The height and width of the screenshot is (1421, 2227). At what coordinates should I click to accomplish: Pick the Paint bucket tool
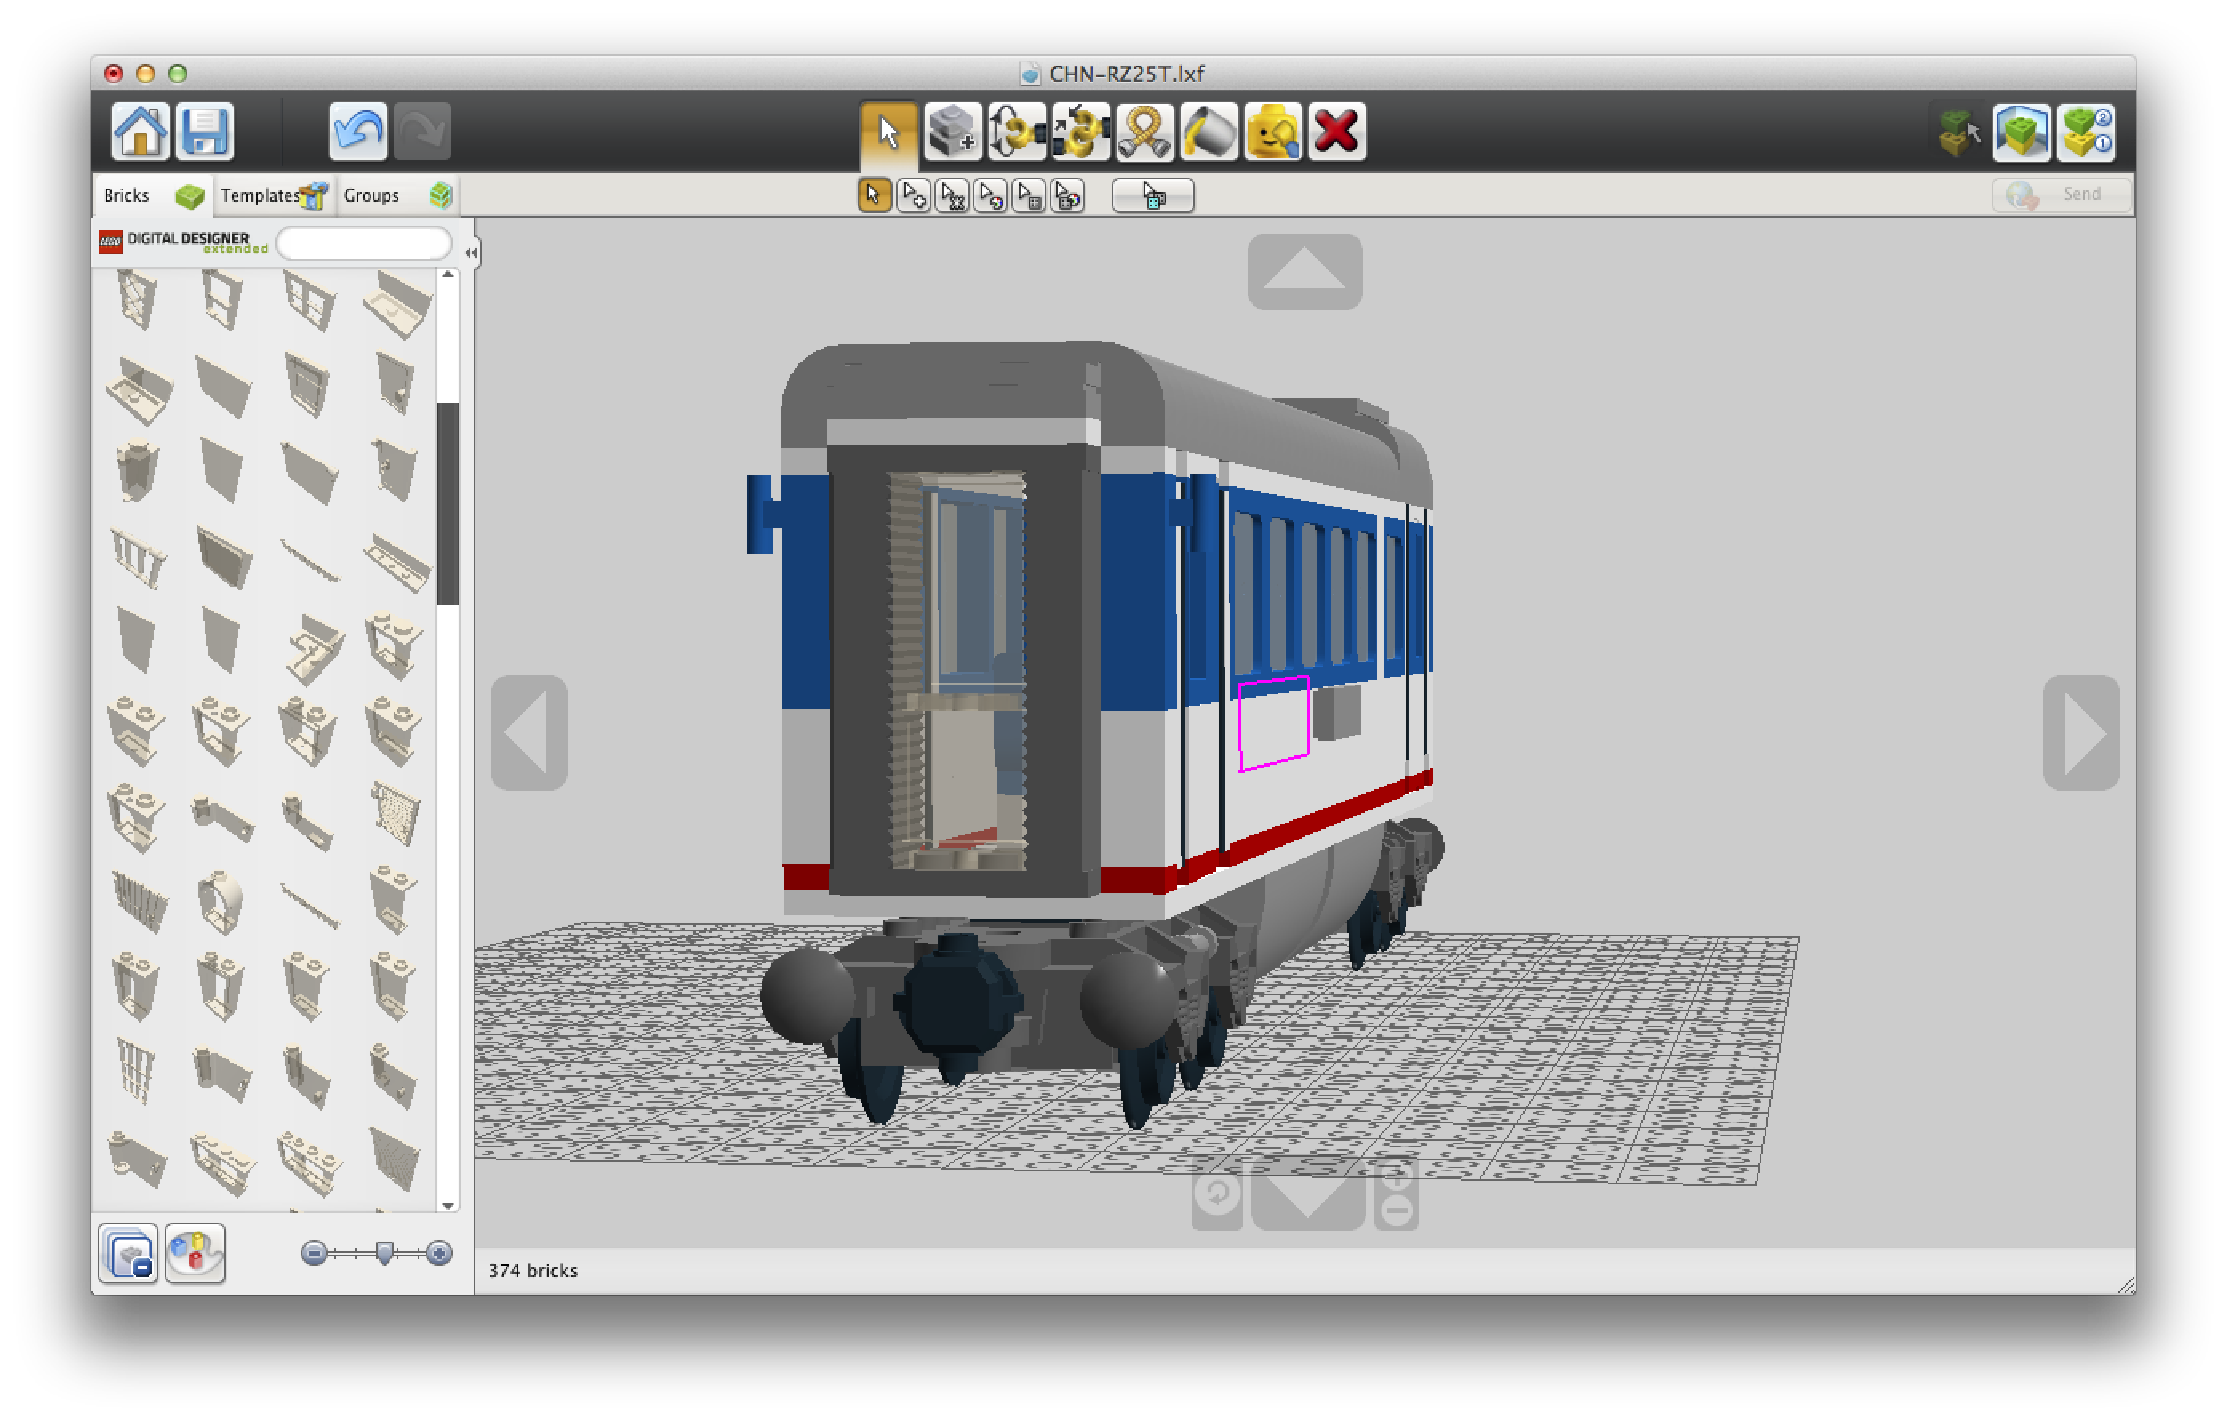pos(1209,132)
